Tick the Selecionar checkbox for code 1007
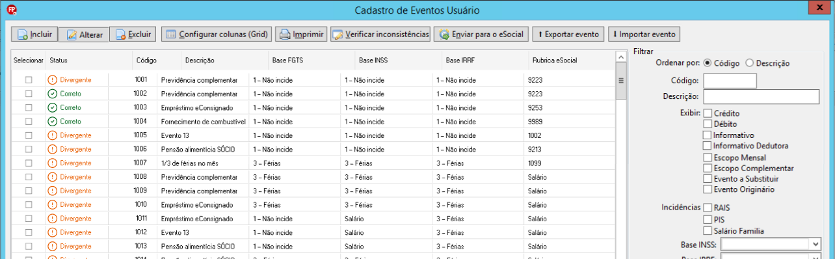Screen dimensions: 835x259 point(28,163)
